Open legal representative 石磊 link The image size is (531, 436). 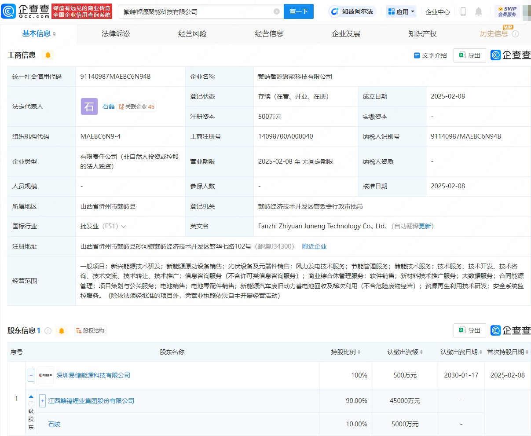pos(109,106)
